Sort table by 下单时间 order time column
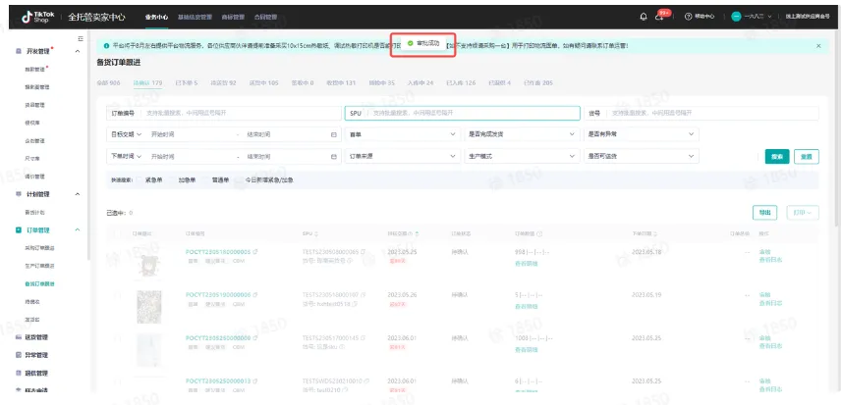The width and height of the screenshot is (842, 405). point(655,234)
